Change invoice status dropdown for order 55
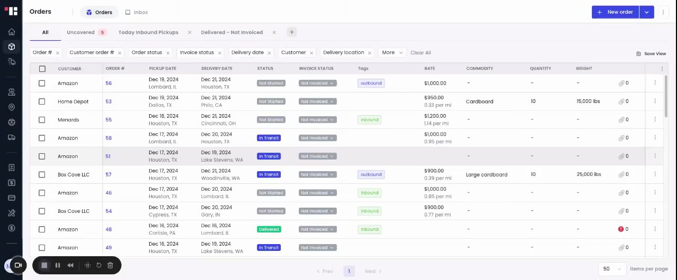This screenshot has width=677, height=280. [317, 120]
